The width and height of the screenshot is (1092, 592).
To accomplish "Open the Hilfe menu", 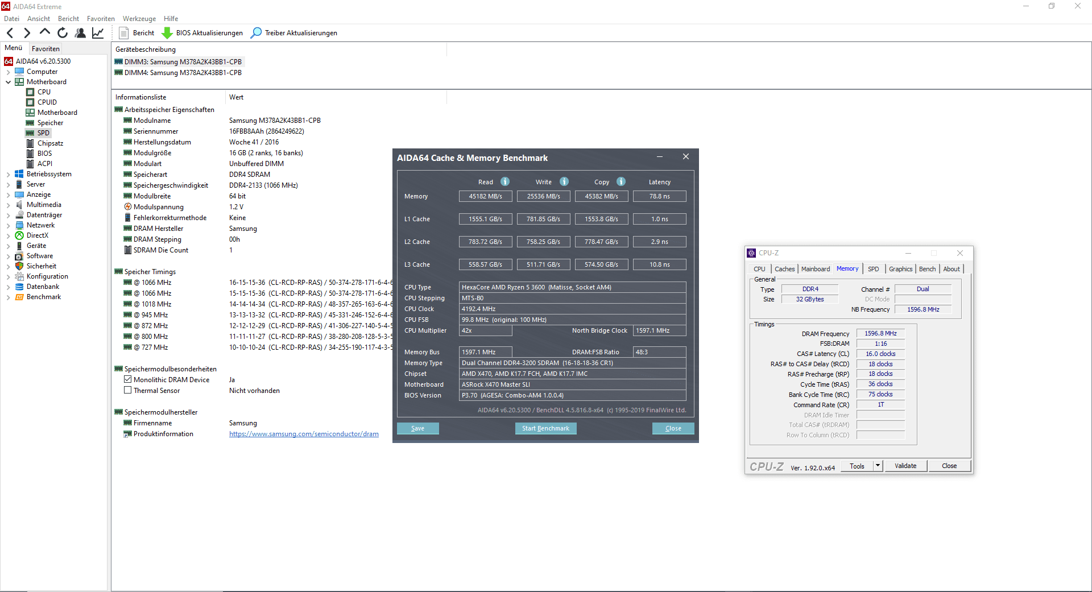I will 171,19.
